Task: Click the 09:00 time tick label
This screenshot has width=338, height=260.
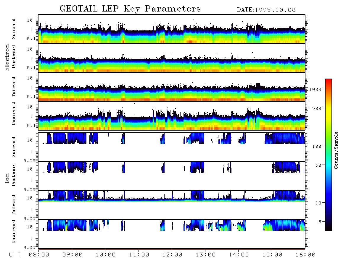Action: pyautogui.click(x=73, y=255)
